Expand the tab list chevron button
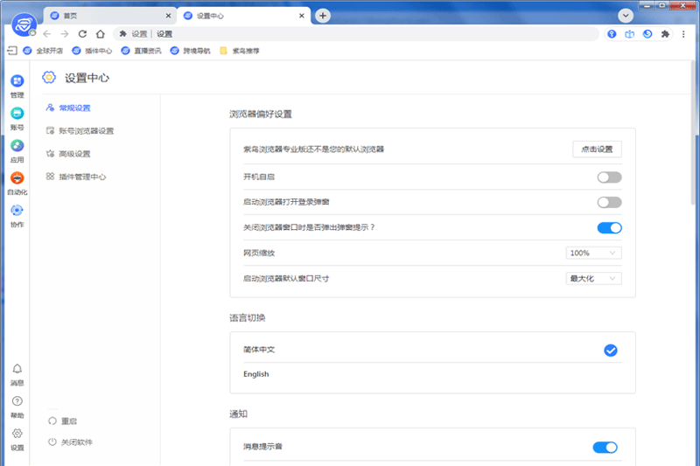Image resolution: width=700 pixels, height=466 pixels. click(626, 16)
